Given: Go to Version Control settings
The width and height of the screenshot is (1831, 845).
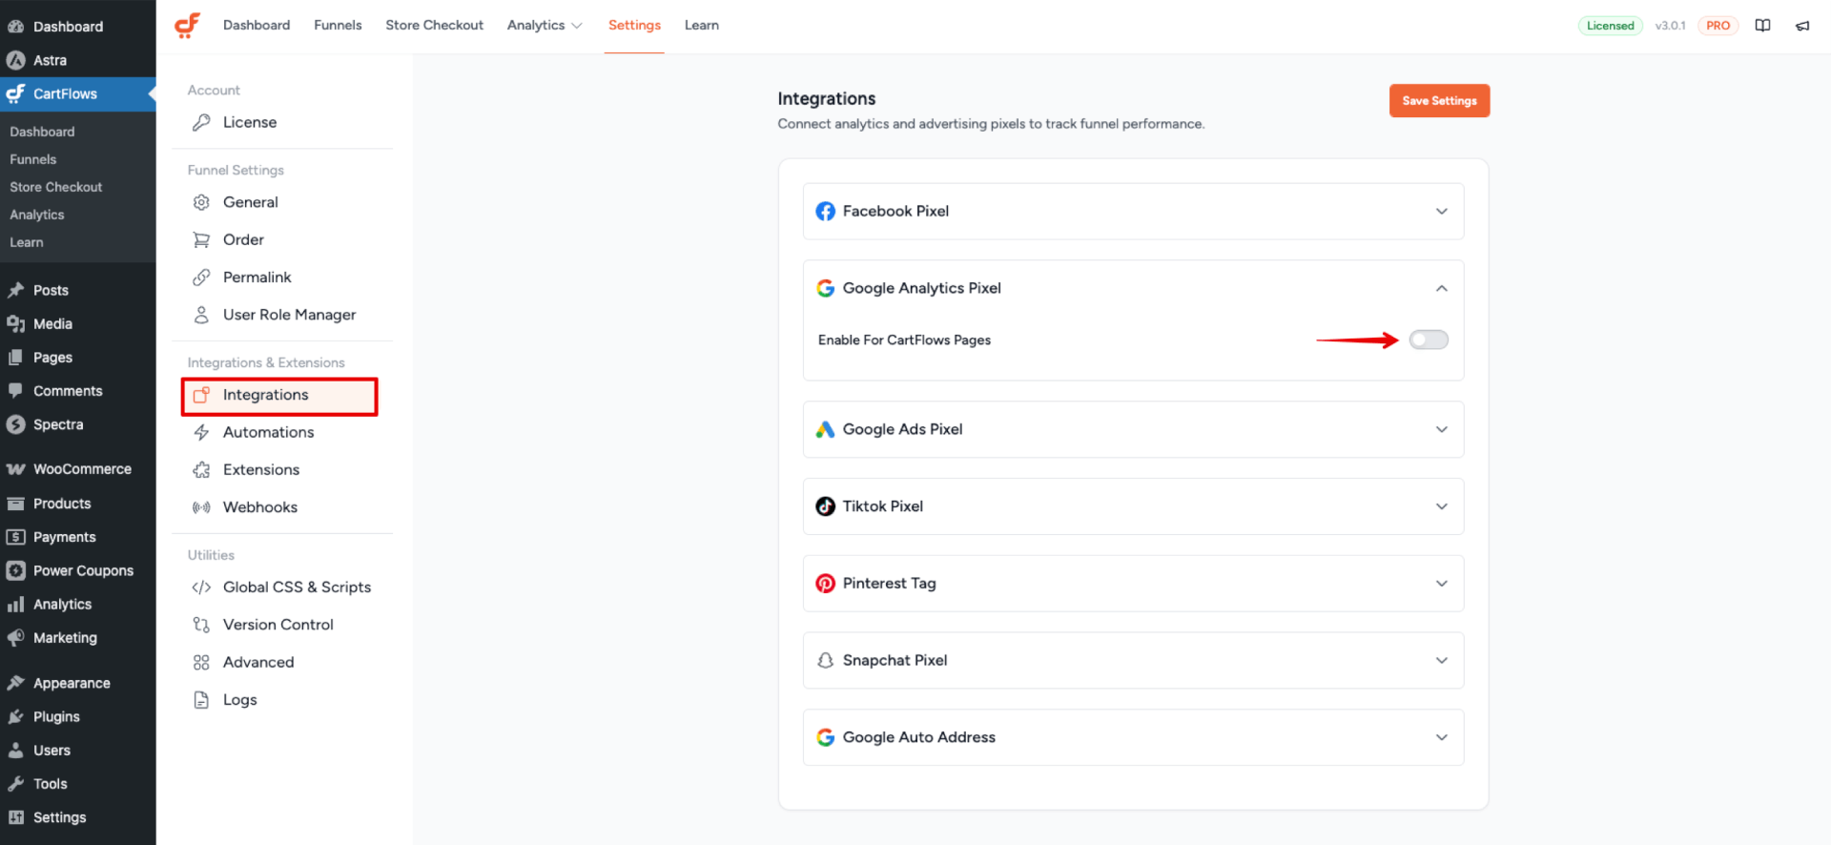Looking at the screenshot, I should tap(278, 625).
